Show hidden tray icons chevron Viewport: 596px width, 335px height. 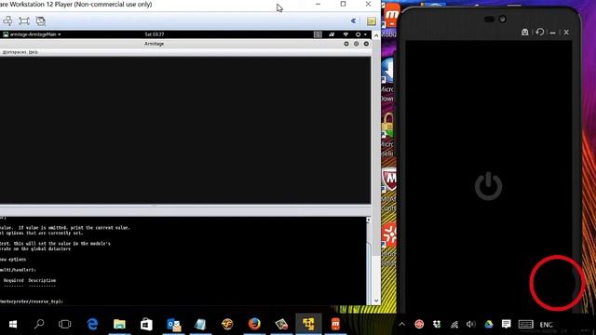click(x=401, y=325)
